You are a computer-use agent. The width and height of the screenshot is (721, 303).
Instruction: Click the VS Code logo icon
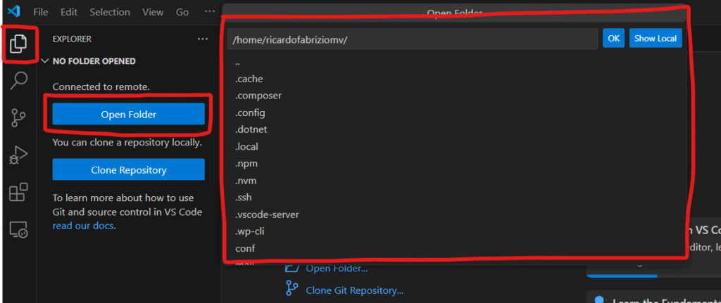pyautogui.click(x=13, y=12)
